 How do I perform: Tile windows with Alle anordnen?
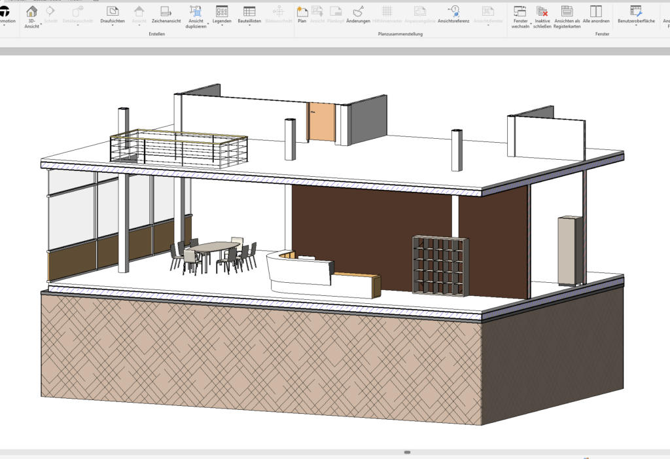[595, 14]
